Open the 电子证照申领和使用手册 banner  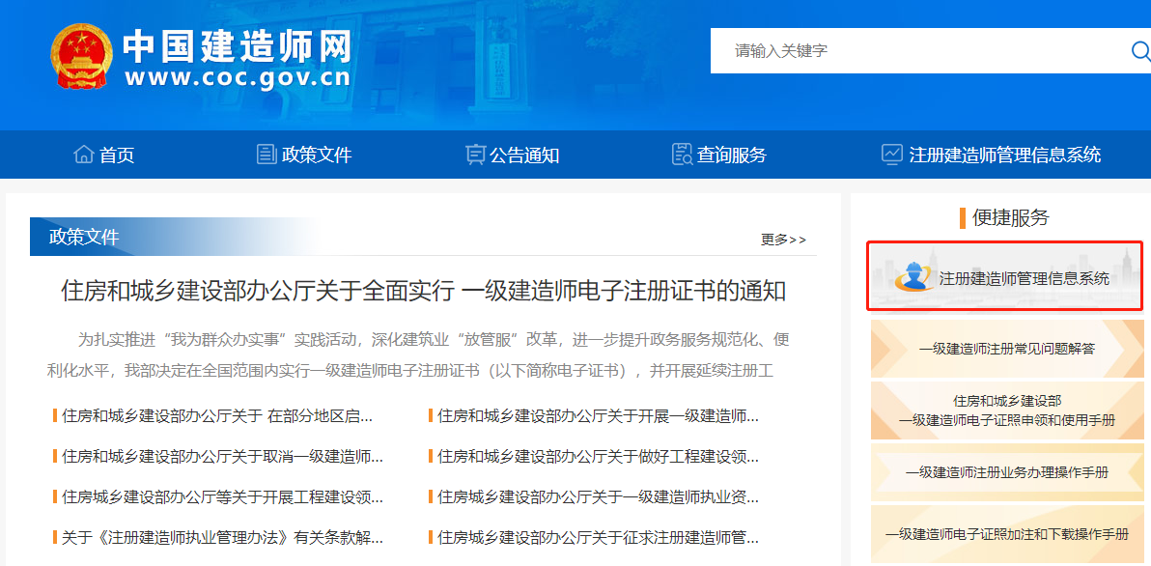point(1007,410)
